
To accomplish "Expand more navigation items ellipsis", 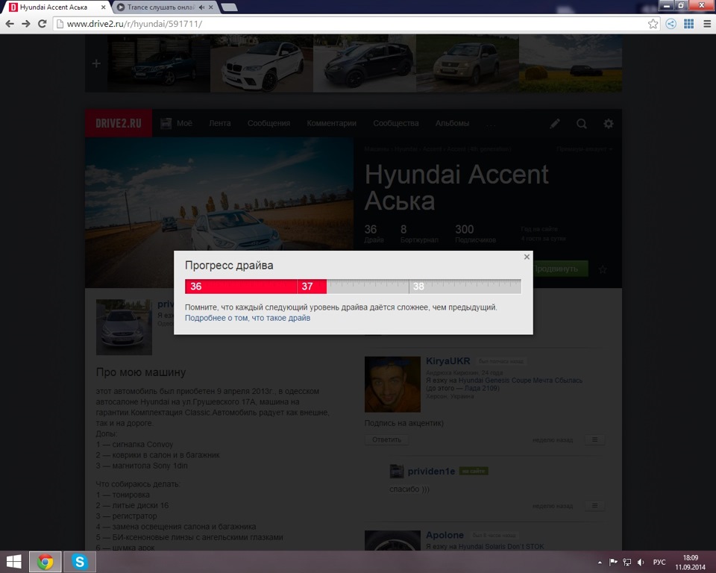I will [x=491, y=125].
